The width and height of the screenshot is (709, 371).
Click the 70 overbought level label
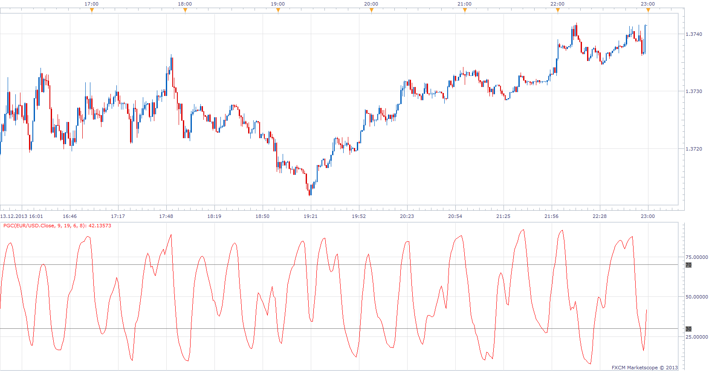[x=689, y=265]
